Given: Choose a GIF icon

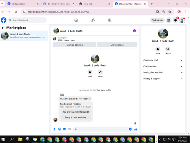Looking at the screenshot, I should tap(70, 129).
